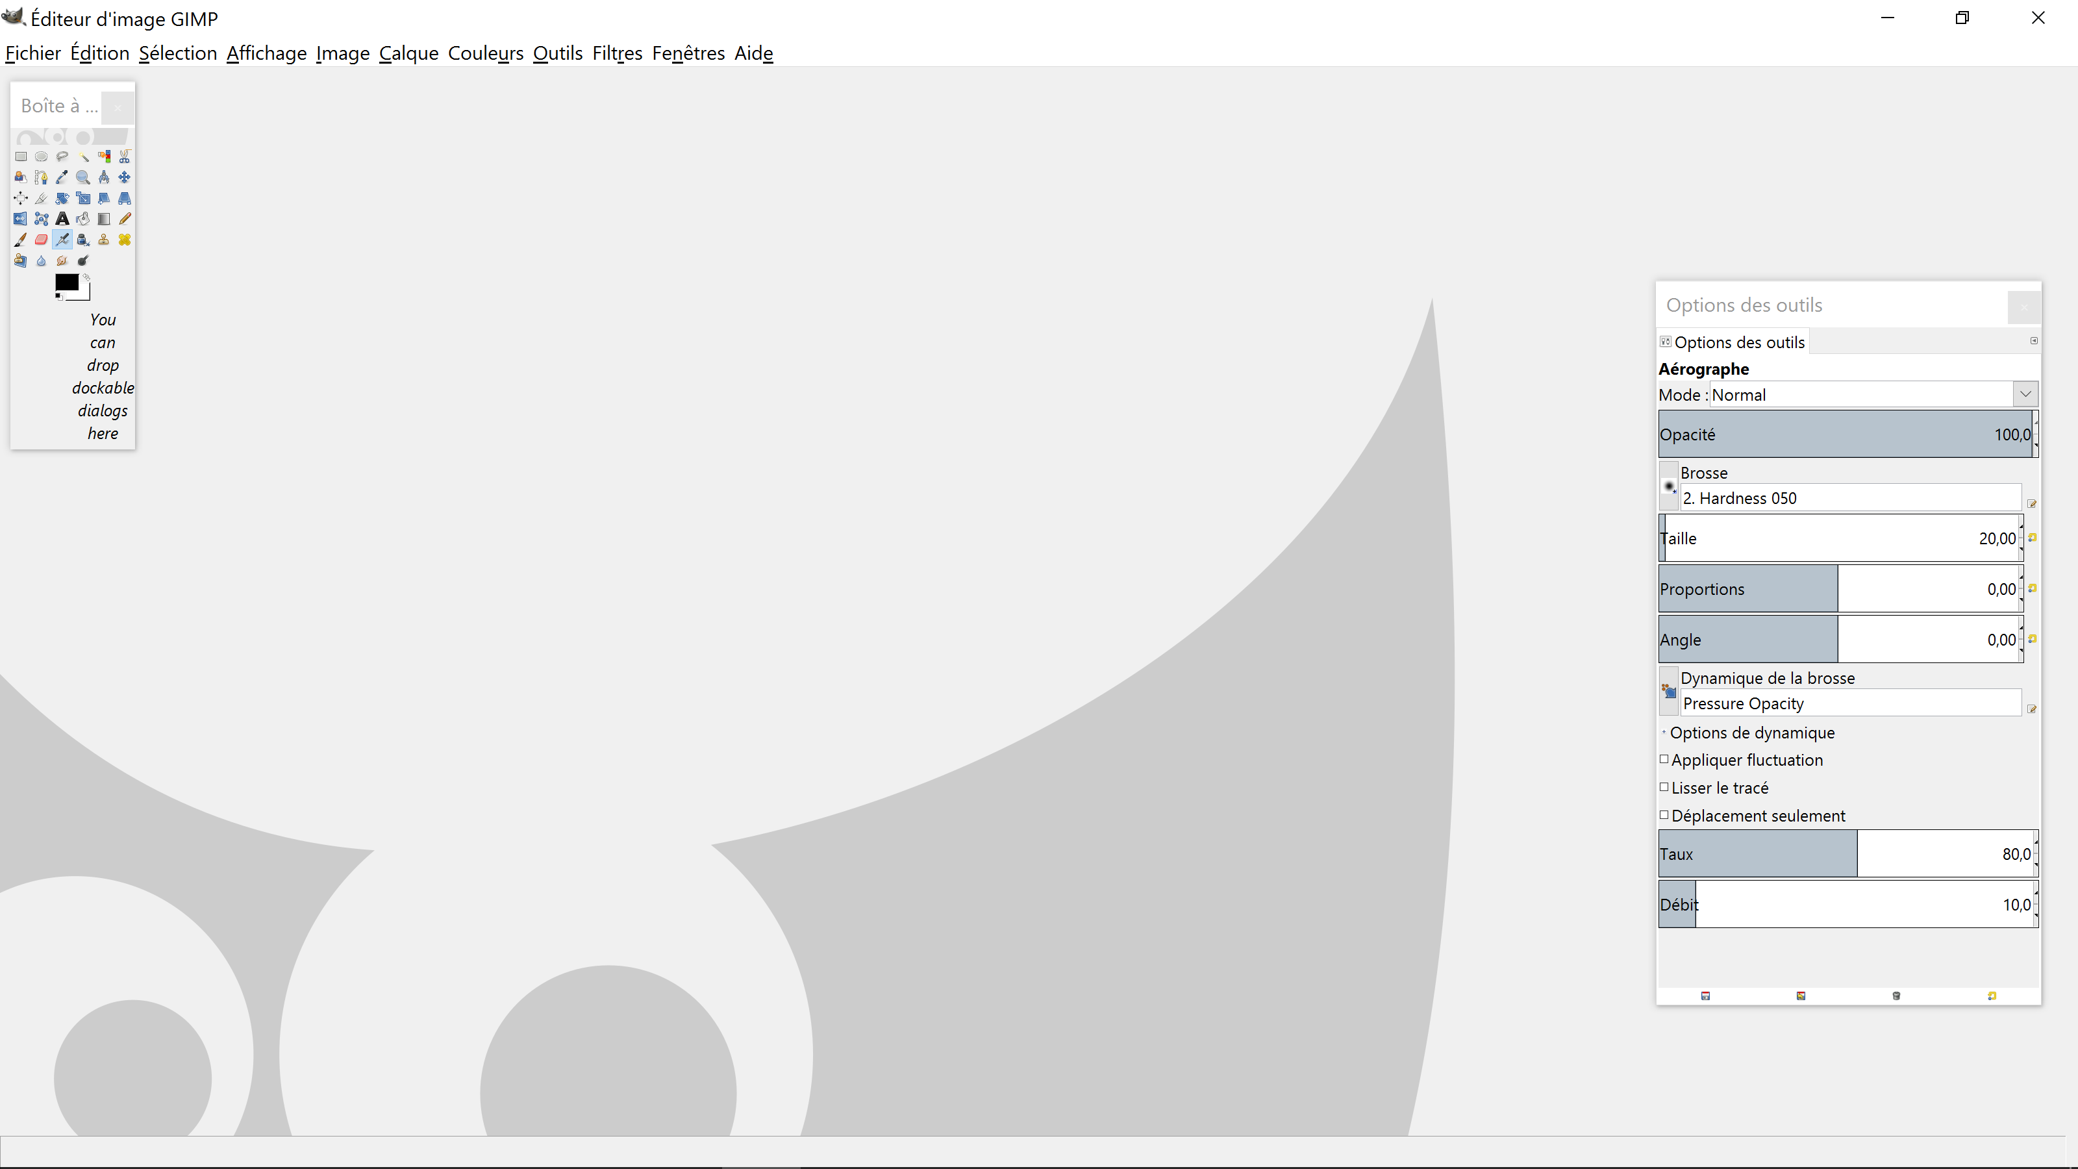Select the Measure compass tool
The image size is (2078, 1169).
(x=104, y=177)
